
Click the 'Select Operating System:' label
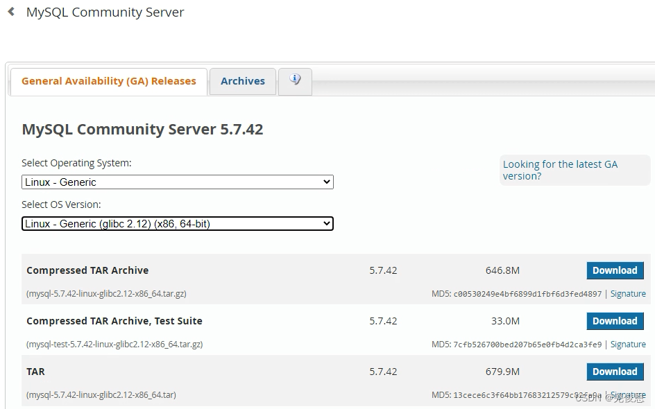[x=76, y=163]
